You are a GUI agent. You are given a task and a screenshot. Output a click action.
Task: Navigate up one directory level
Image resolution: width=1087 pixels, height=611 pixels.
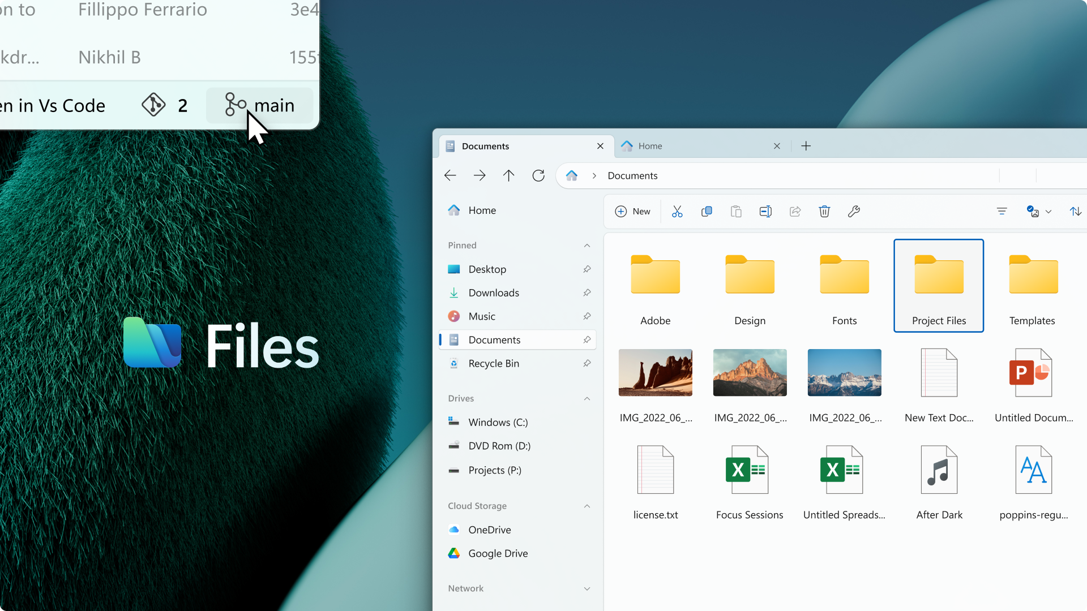[x=508, y=175]
